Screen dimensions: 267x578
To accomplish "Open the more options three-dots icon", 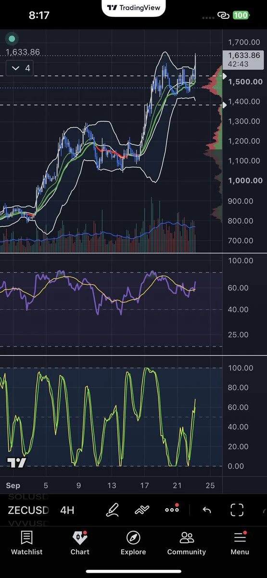I will [172, 509].
